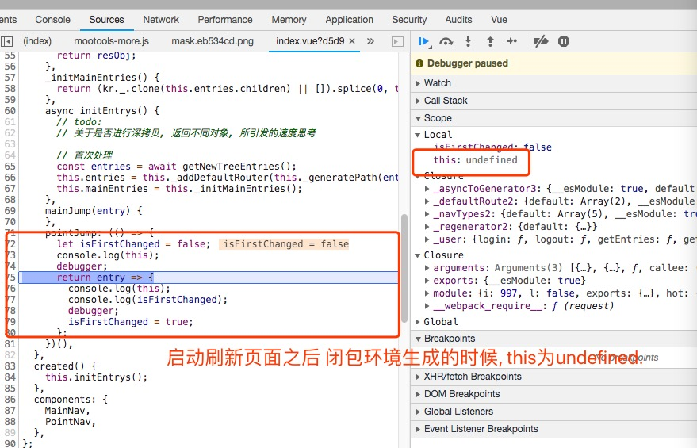Expand module object entry
This screenshot has height=448, width=697.
427,293
